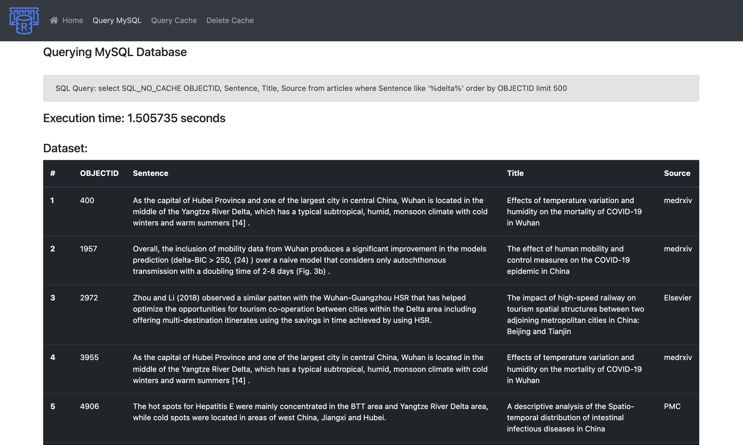Click the Hepatitis E sentence text
Screen dimensions: 743x445
(x=310, y=412)
